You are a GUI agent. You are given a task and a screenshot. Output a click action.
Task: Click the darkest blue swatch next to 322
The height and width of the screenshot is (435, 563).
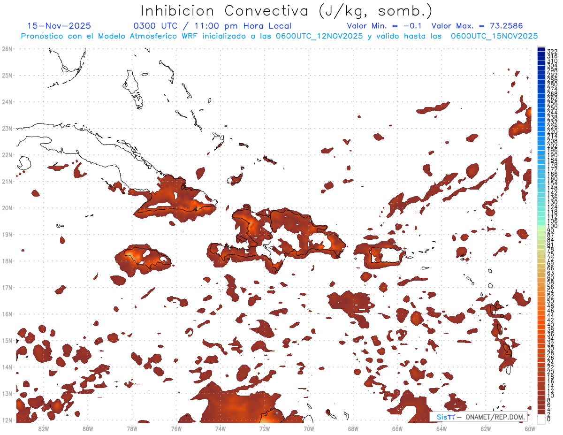coord(541,50)
